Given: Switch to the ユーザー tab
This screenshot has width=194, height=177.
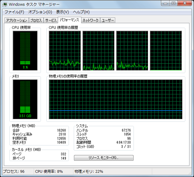Looking at the screenshot, I should 108,20.
